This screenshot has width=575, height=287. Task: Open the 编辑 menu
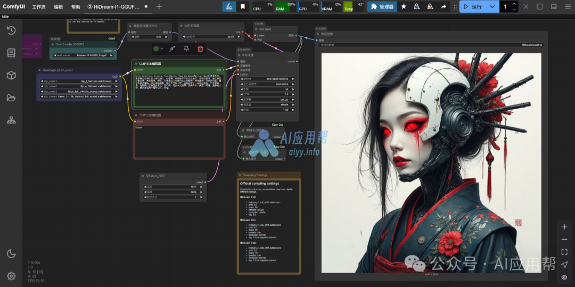[58, 6]
